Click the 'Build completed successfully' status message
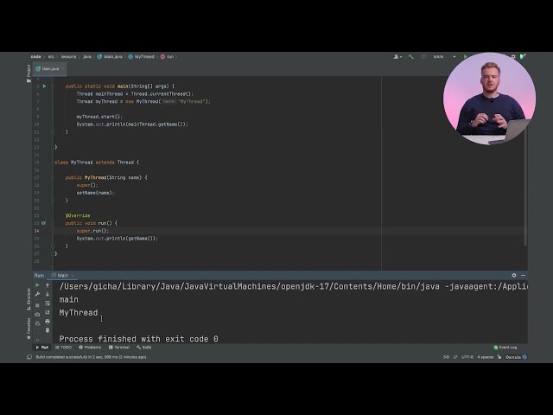This screenshot has height=415, width=553. click(91, 357)
